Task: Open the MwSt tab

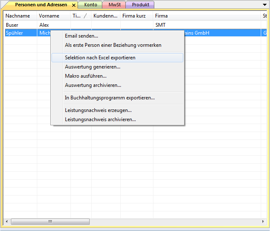Action: tap(114, 5)
